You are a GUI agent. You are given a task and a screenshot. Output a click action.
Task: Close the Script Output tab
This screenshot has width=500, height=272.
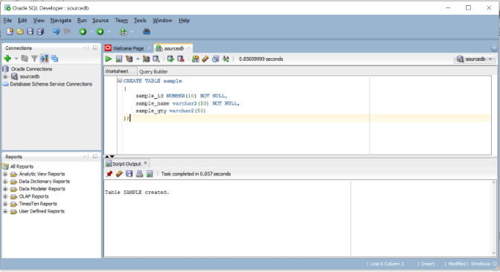click(x=145, y=163)
